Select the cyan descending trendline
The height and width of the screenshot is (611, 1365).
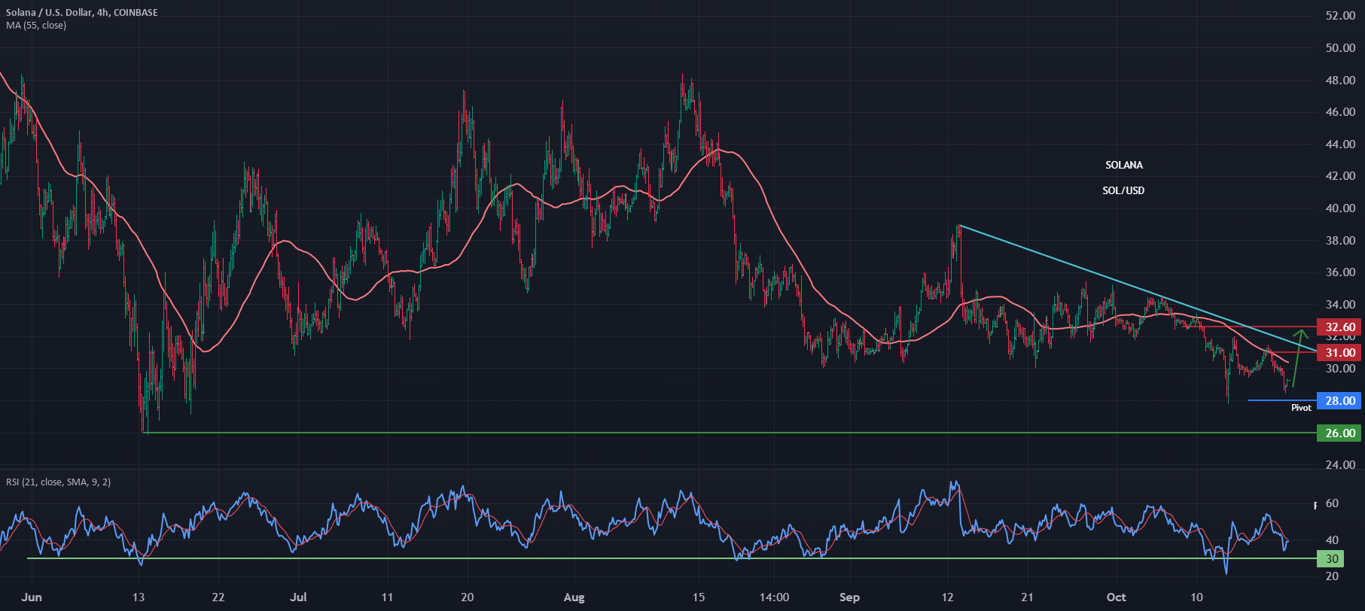[1137, 288]
